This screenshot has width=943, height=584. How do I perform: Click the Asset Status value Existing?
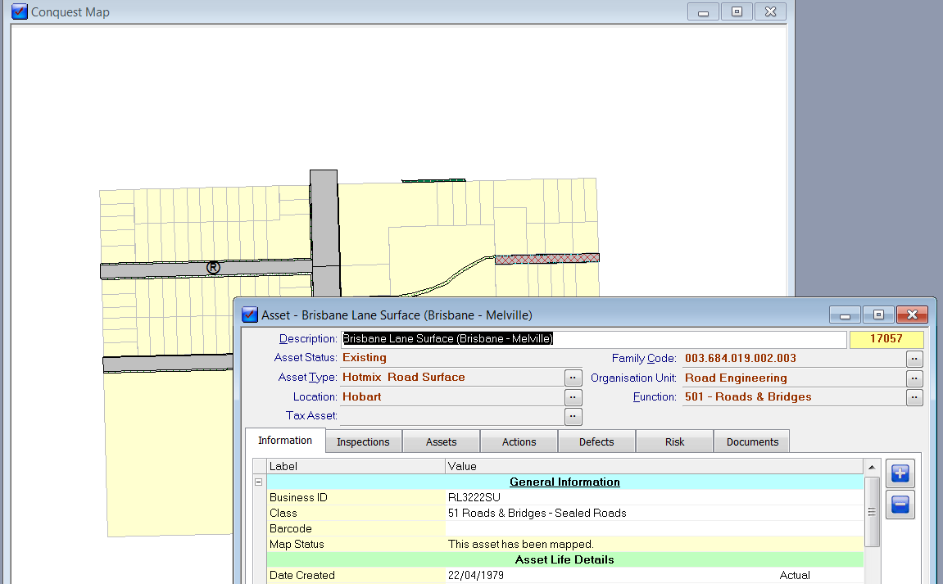click(365, 357)
